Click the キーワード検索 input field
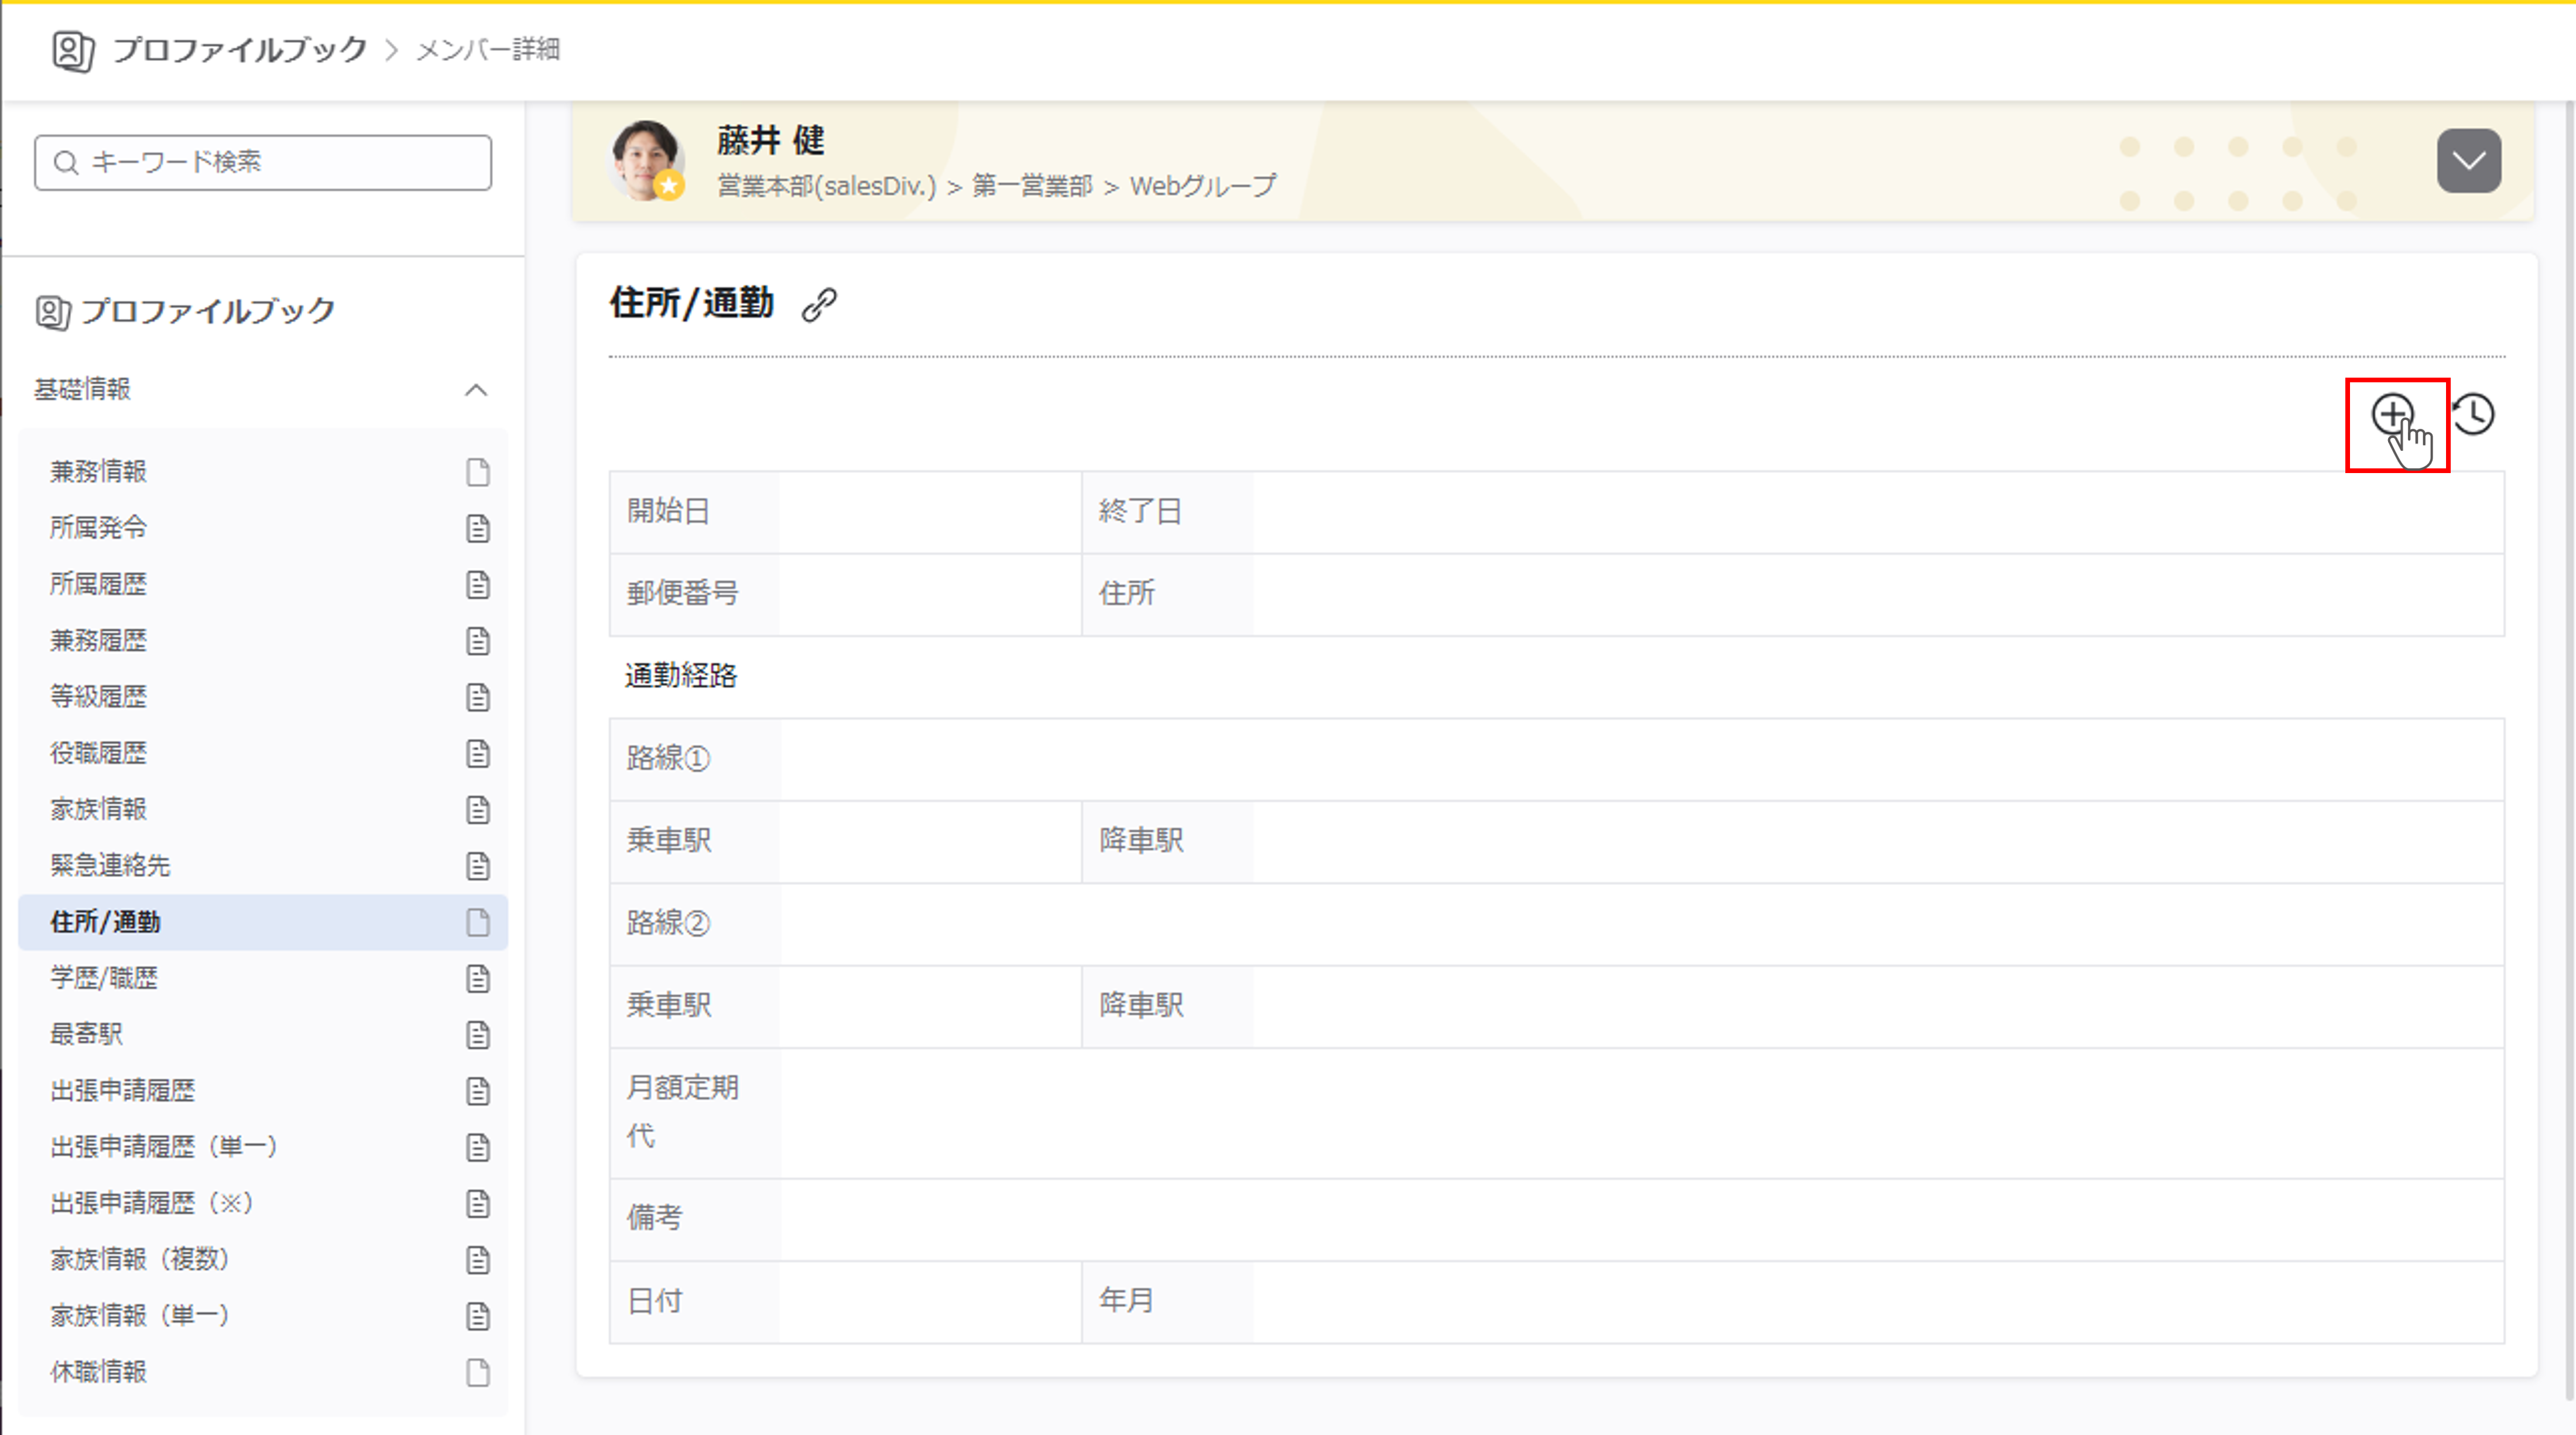 (263, 162)
